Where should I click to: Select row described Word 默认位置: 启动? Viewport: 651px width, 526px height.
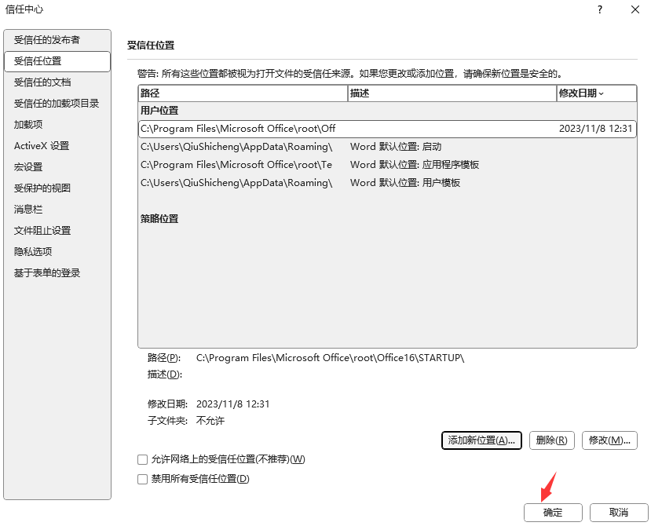coord(387,147)
